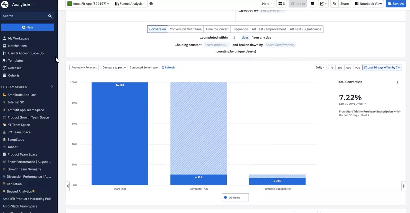Toggle the Anomaly + Forecast option
This screenshot has height=213, width=410.
point(84,68)
